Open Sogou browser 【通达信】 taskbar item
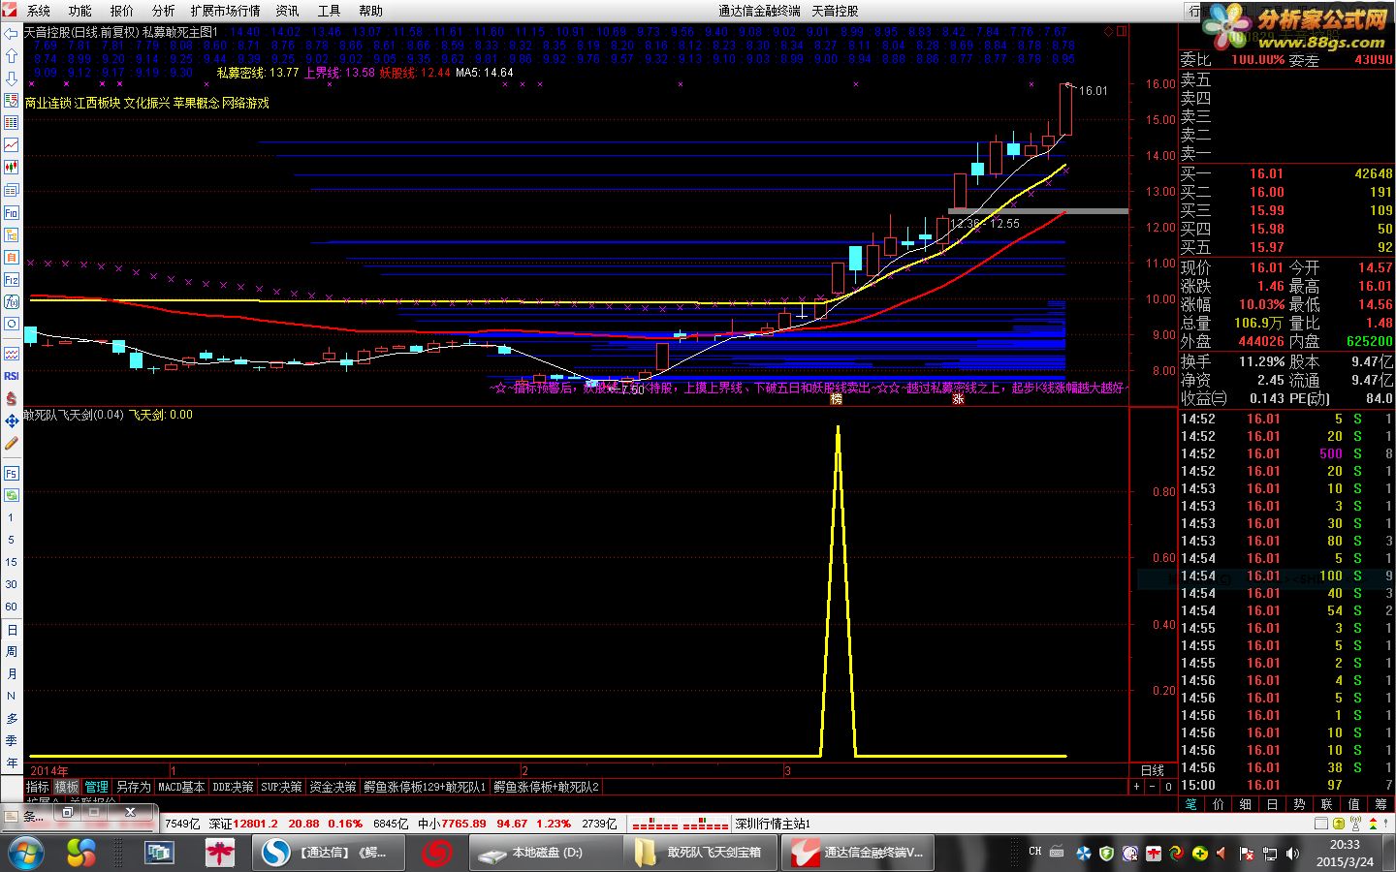This screenshot has height=872, width=1396. click(x=327, y=853)
